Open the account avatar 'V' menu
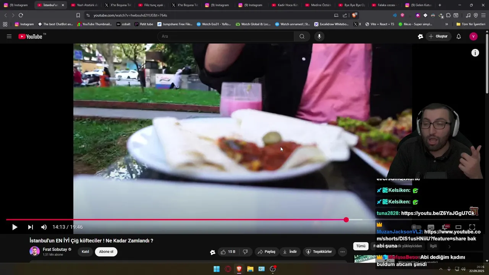This screenshot has height=275, width=489. click(x=473, y=36)
